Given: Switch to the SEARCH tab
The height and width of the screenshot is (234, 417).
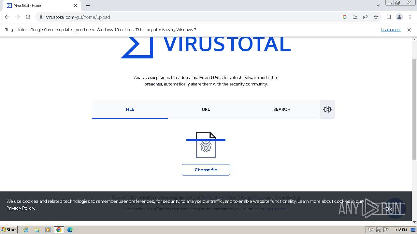Looking at the screenshot, I should (x=282, y=109).
